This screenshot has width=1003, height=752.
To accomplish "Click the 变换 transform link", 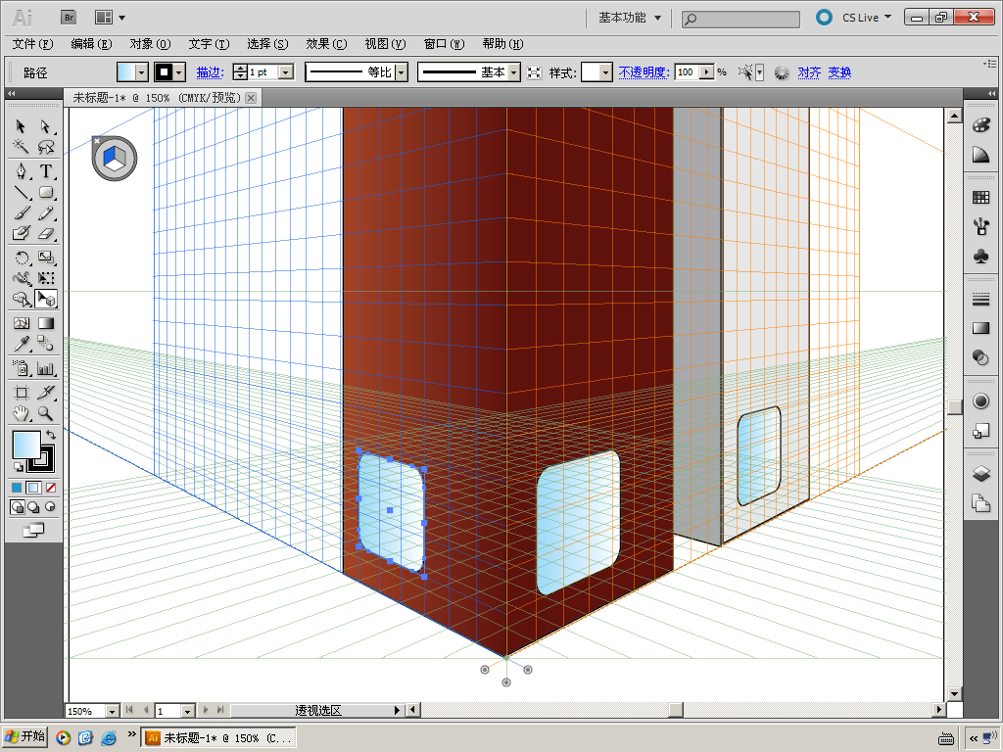I will coord(839,72).
